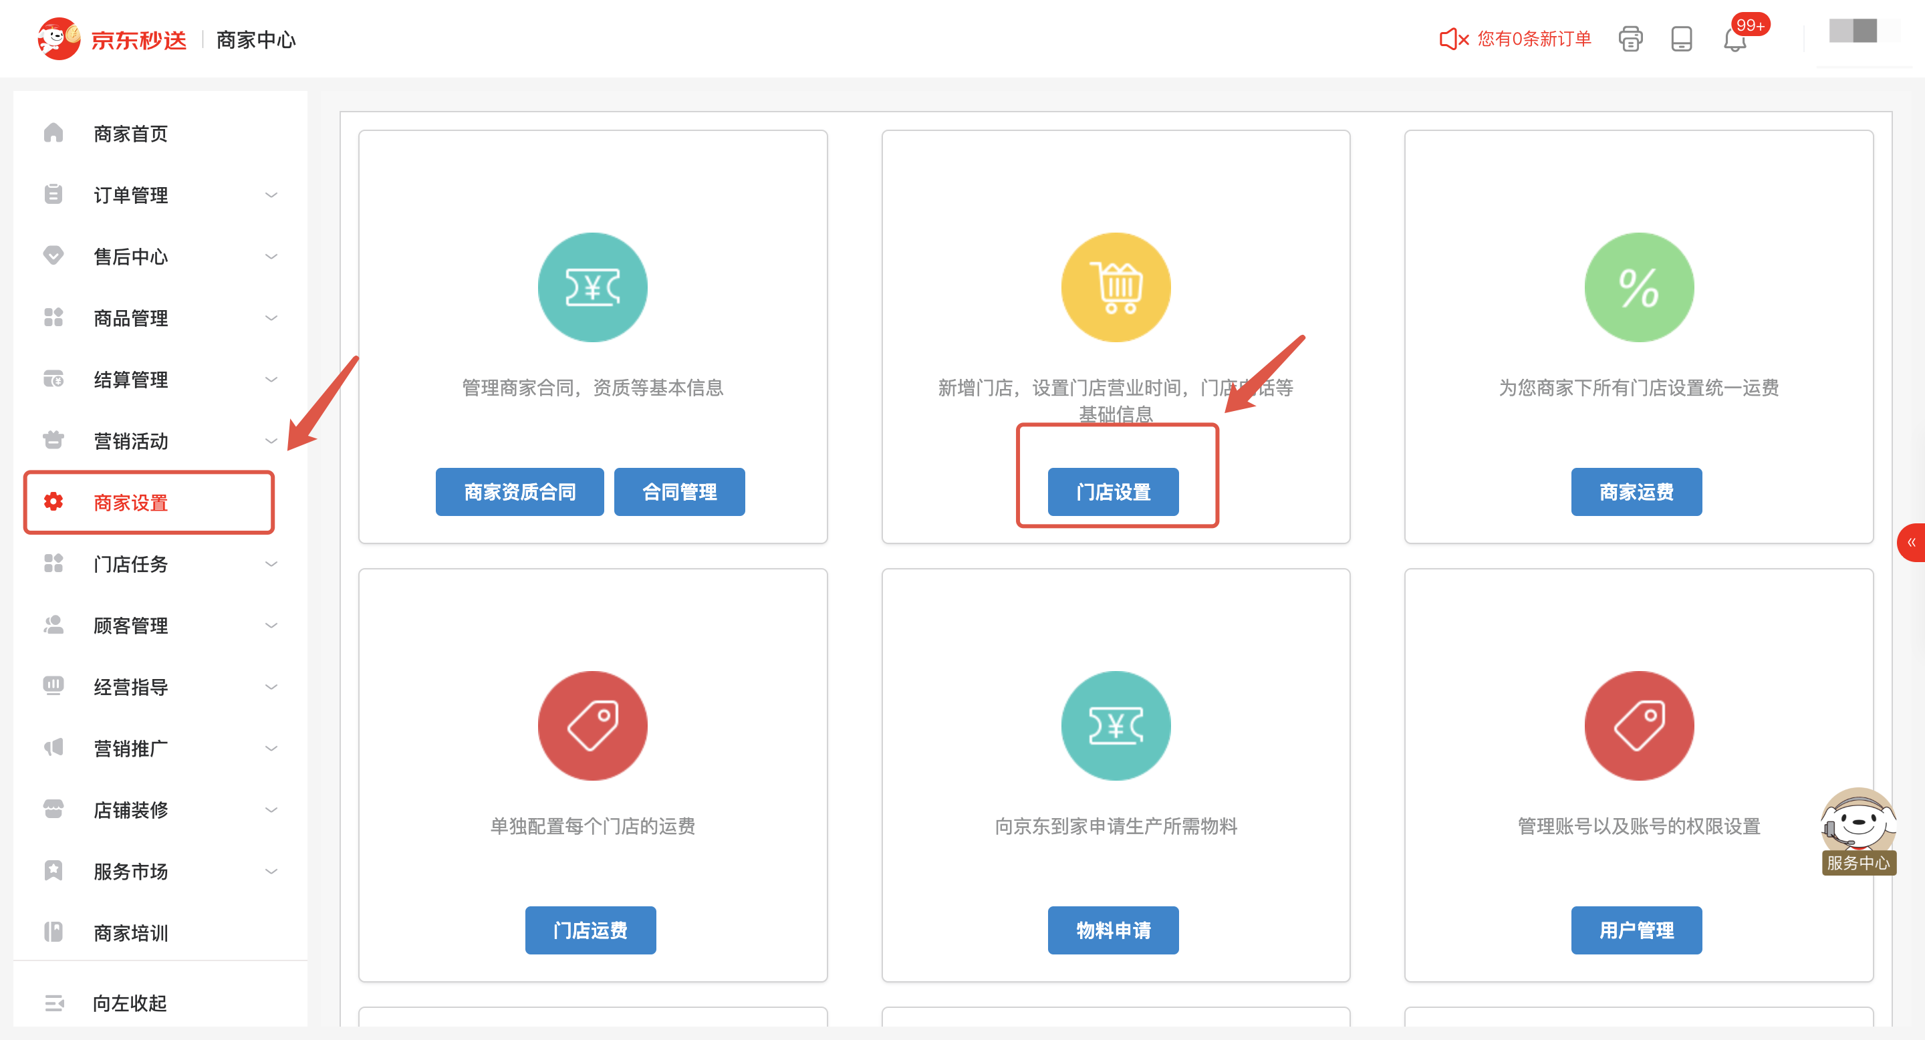Click the gift icon beside 营销活动
This screenshot has height=1040, width=1925.
point(53,440)
